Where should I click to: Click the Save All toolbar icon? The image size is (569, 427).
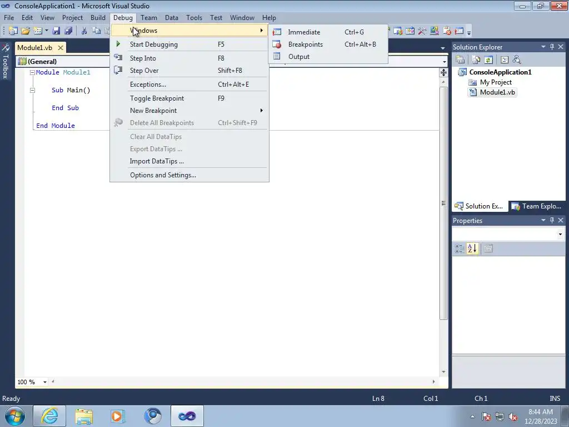click(68, 31)
